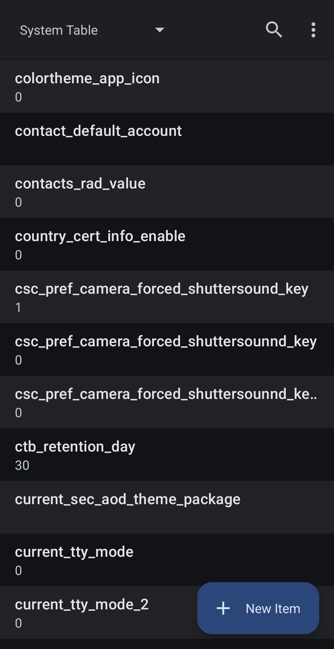Tap the current_tty_mode_2 entry
The image size is (334, 649).
[82, 605]
